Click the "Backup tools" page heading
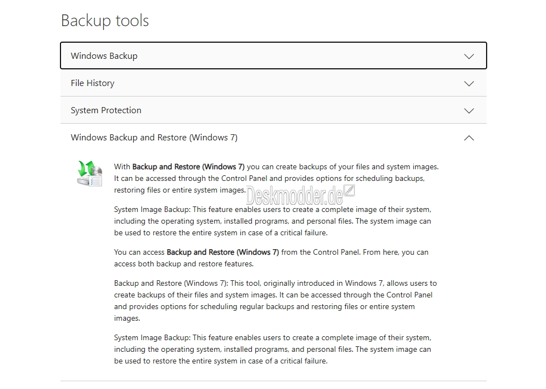The width and height of the screenshot is (546, 389). coord(105,21)
